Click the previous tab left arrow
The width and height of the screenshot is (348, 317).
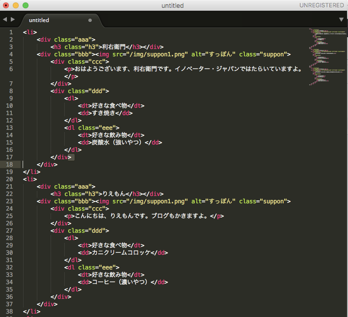5,20
